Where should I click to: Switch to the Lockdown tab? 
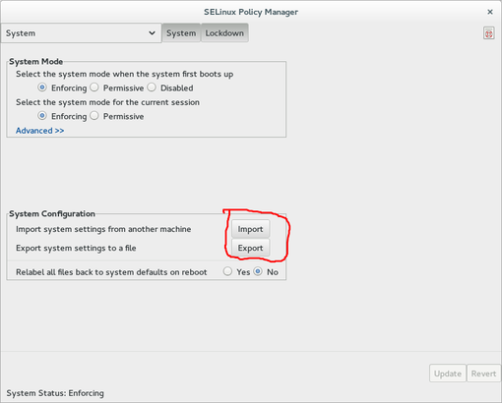coord(224,33)
